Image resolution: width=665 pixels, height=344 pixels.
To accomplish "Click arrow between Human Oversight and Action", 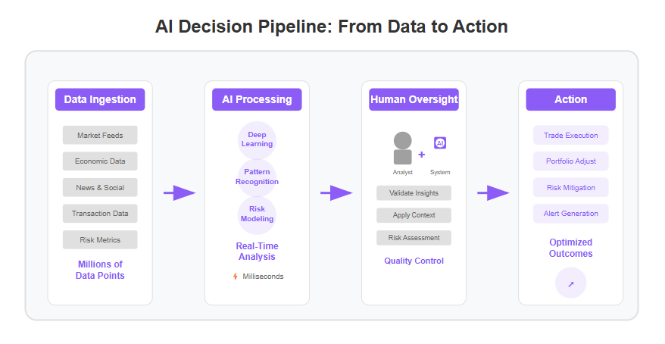I will pos(493,193).
